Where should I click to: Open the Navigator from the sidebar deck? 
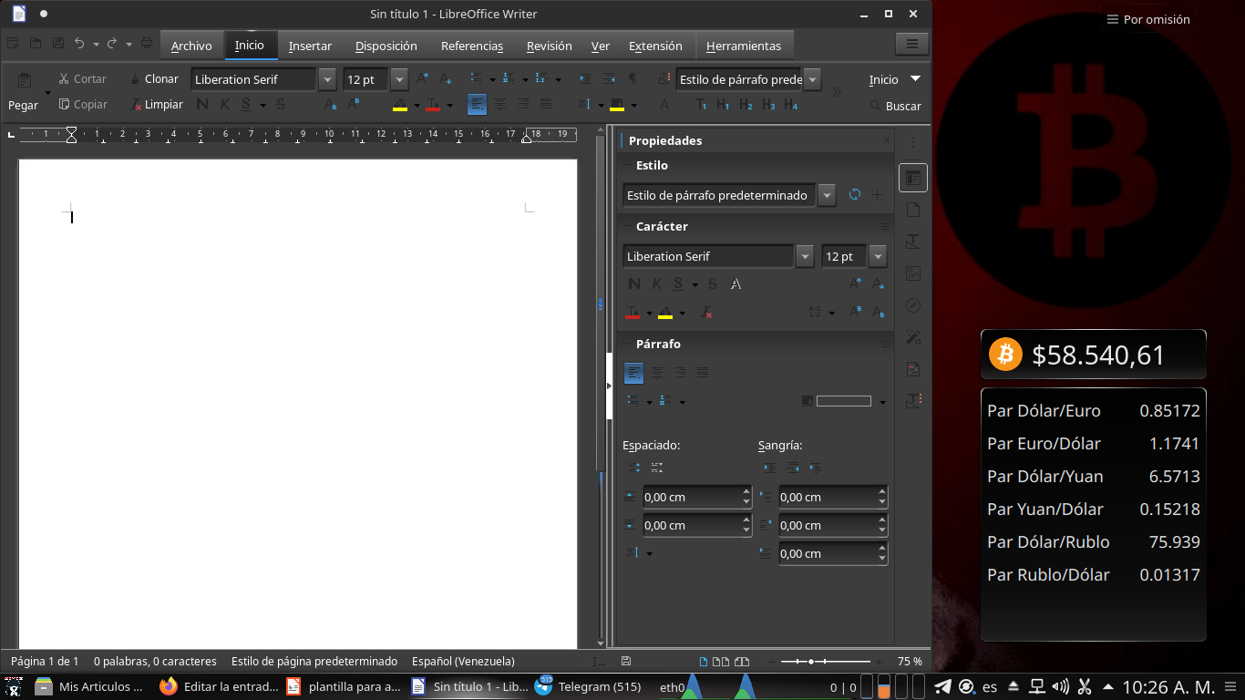[913, 305]
